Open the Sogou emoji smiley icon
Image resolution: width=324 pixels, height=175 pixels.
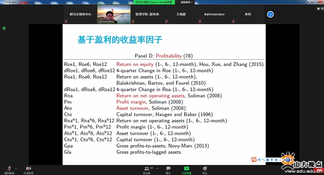click(x=267, y=160)
